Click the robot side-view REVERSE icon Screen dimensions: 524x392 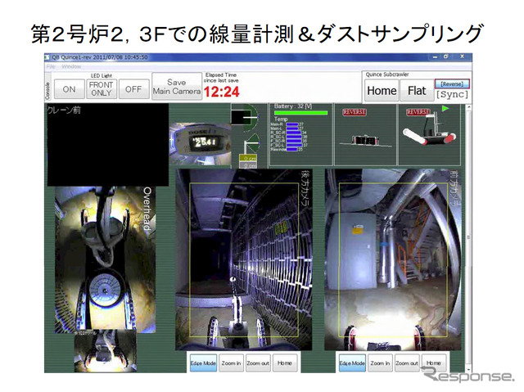(x=365, y=135)
